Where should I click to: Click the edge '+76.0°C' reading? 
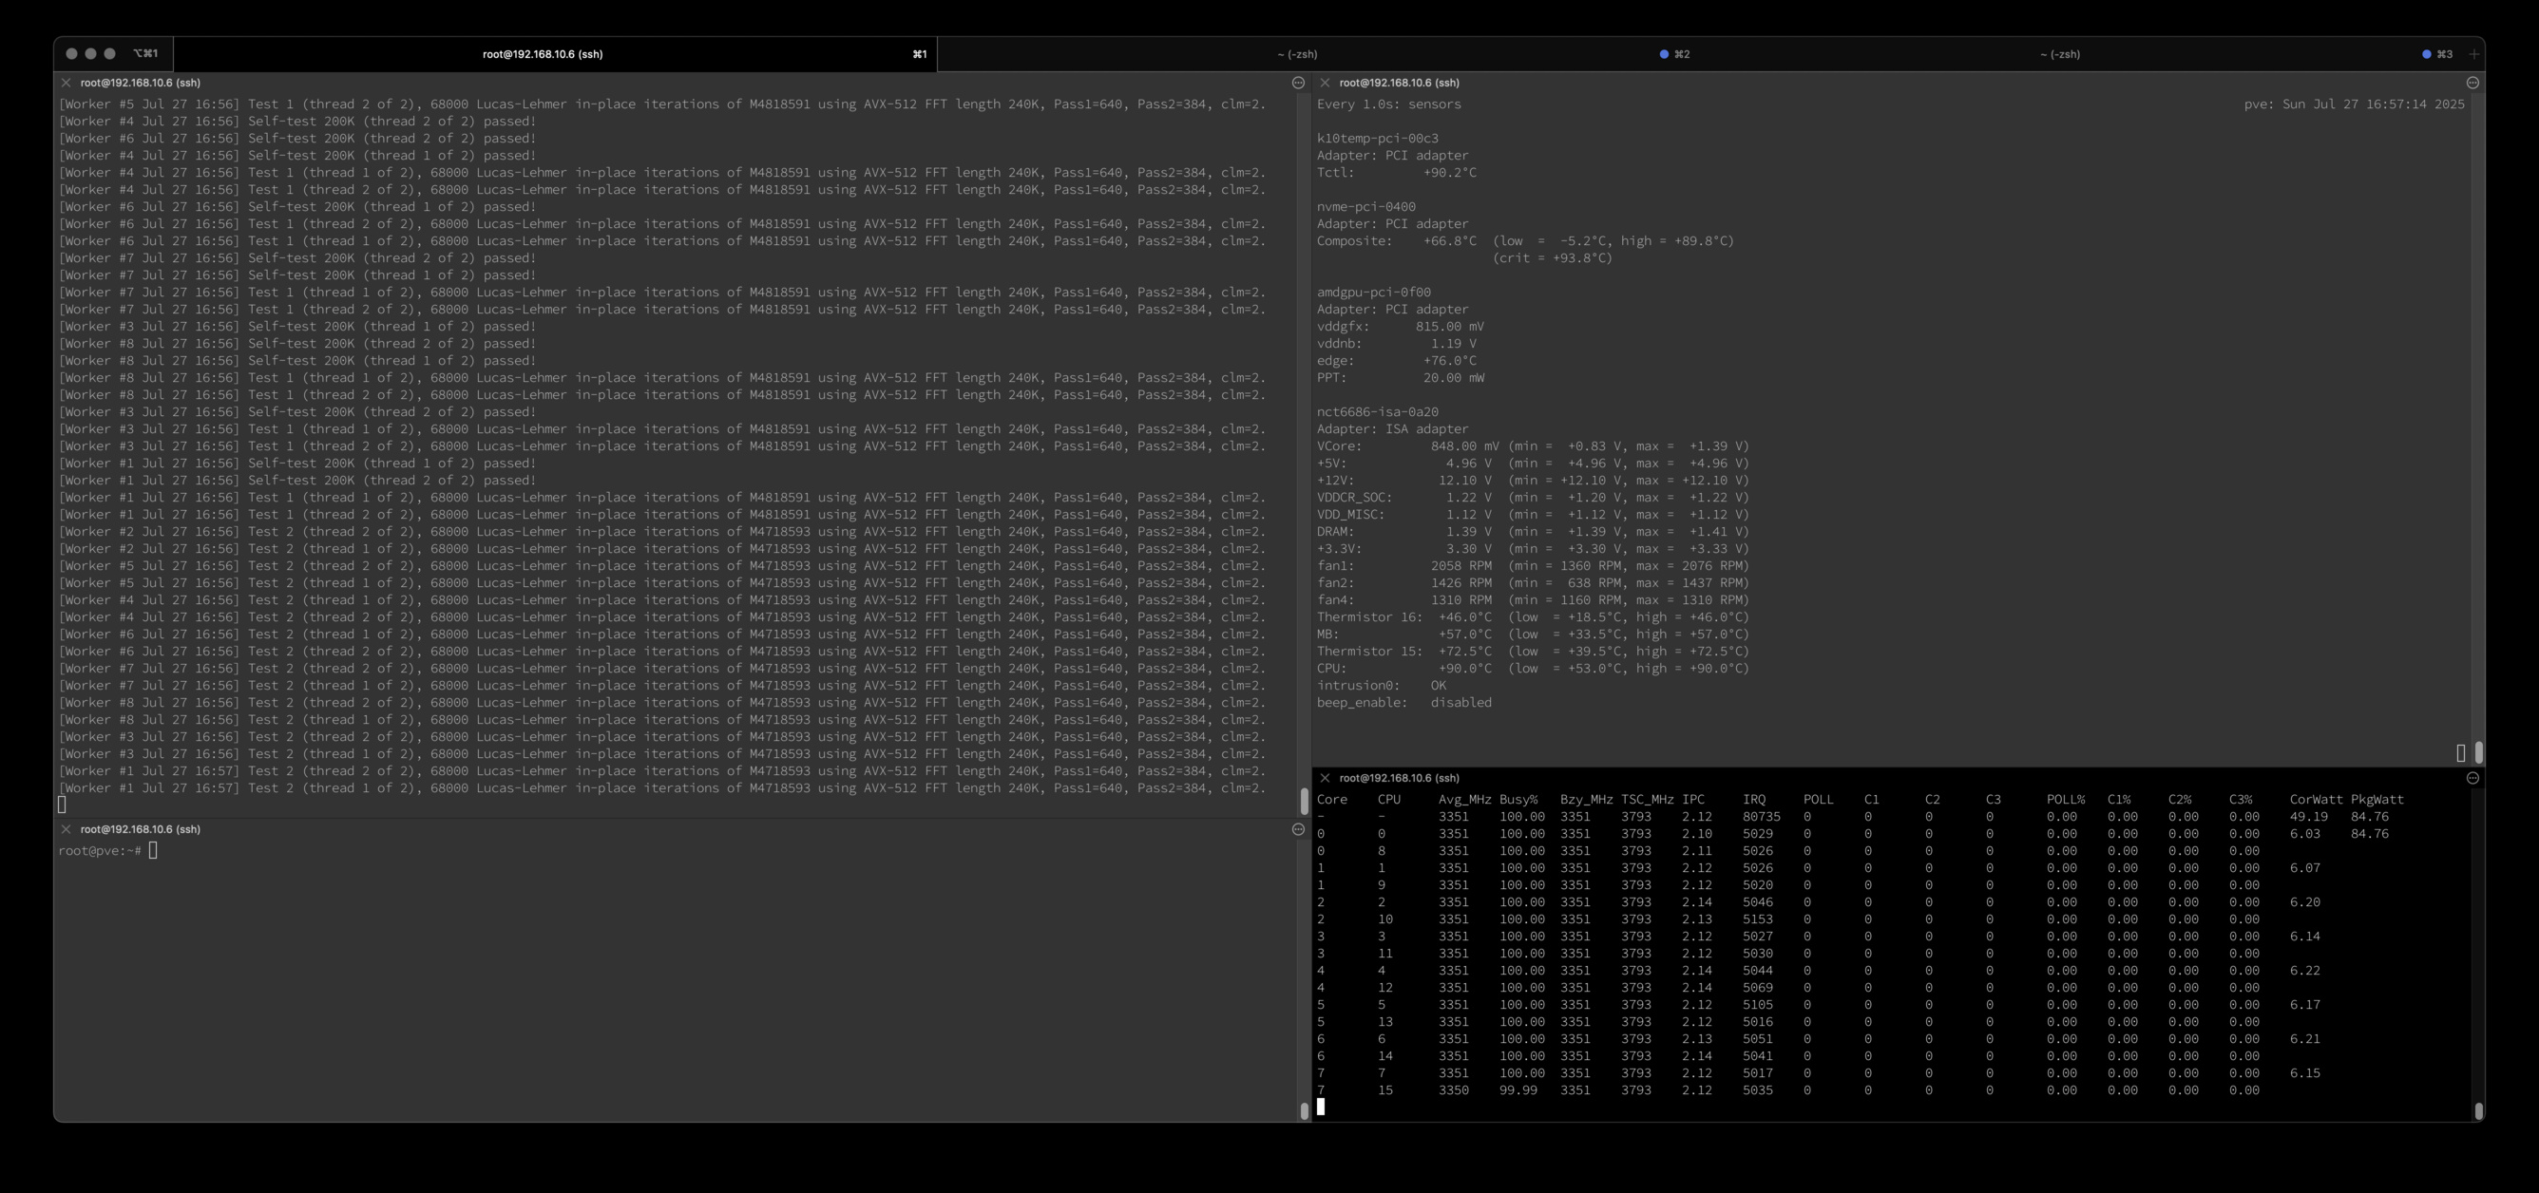tap(1449, 361)
